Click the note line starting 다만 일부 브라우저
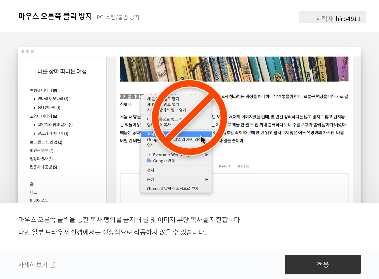 [x=112, y=232]
